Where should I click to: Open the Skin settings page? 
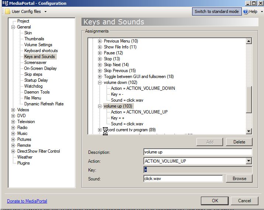point(28,33)
